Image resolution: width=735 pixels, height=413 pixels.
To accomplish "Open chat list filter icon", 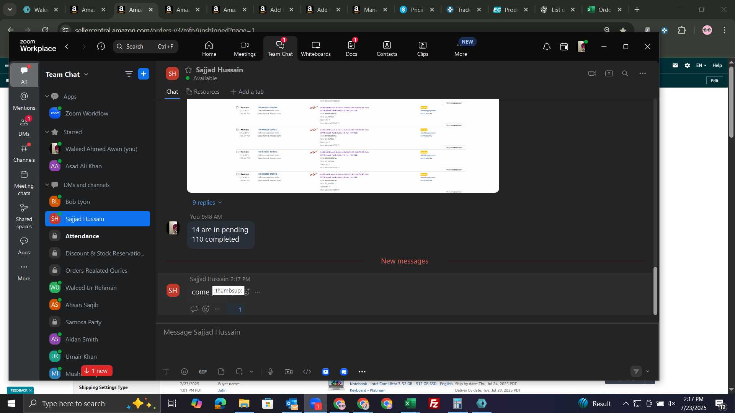I will (x=129, y=74).
